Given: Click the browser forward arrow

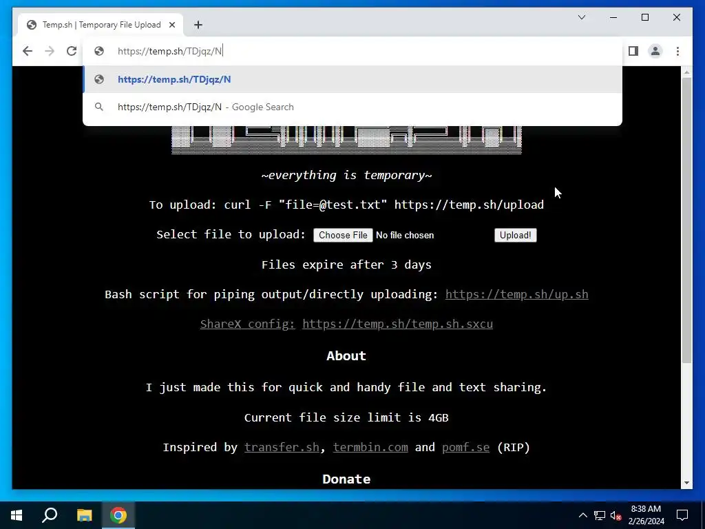Looking at the screenshot, I should [x=50, y=51].
